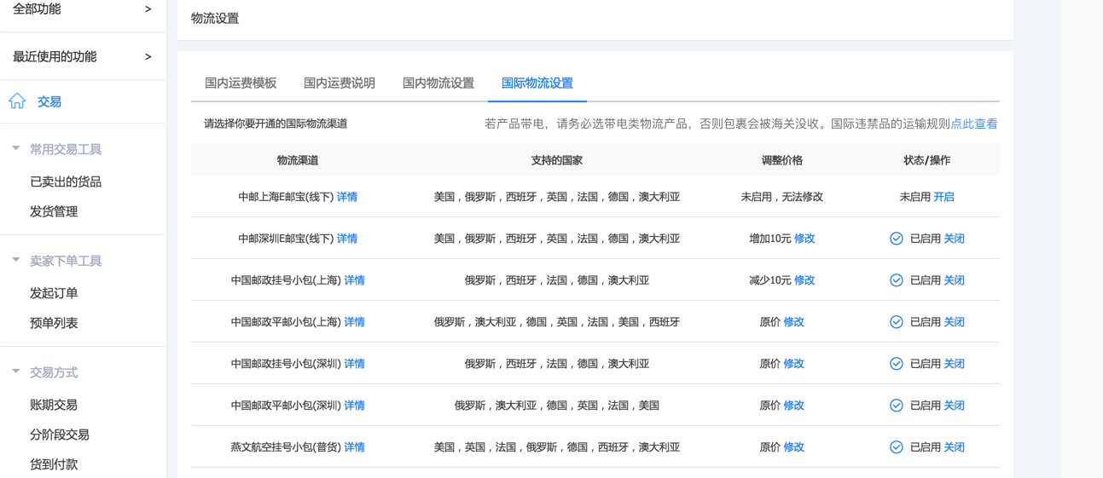Viewport: 1103px width, 478px height.
Task: Switch to 国内物流设置 tab
Action: click(x=438, y=83)
